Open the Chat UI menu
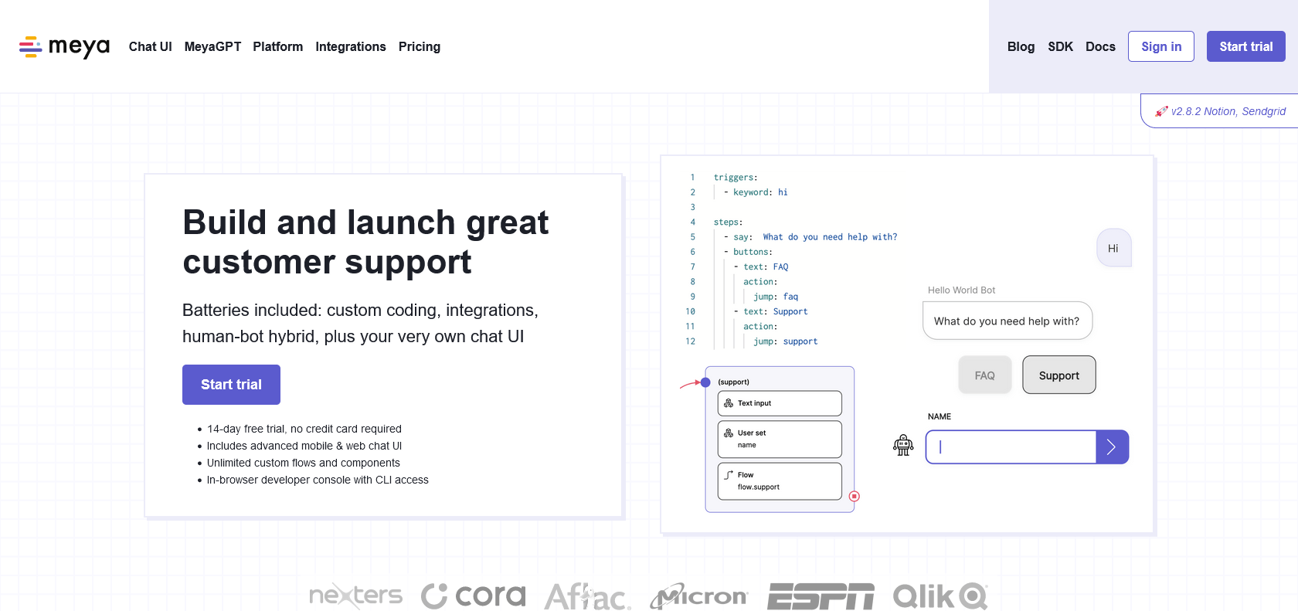 [x=150, y=46]
